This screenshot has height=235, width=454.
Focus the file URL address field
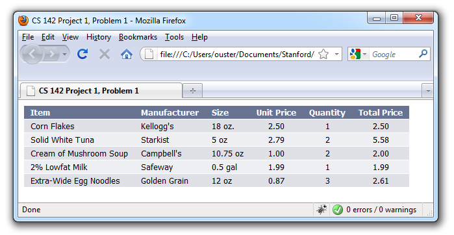237,54
